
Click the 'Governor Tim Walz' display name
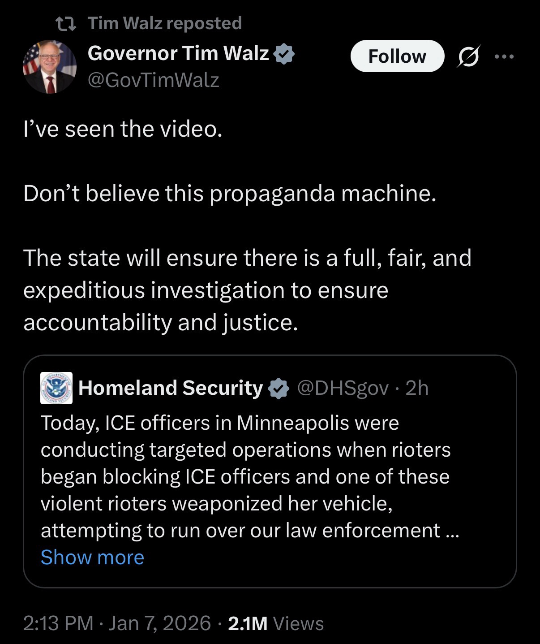coord(178,53)
